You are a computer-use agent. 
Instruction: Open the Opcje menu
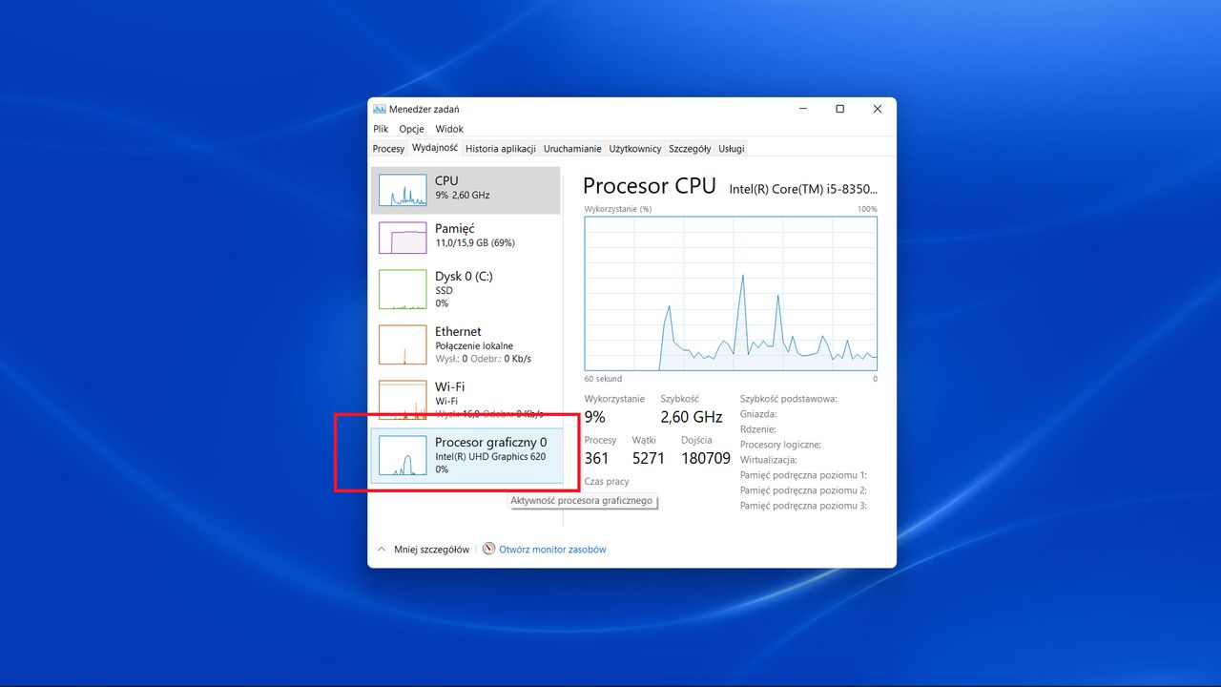[x=411, y=129]
